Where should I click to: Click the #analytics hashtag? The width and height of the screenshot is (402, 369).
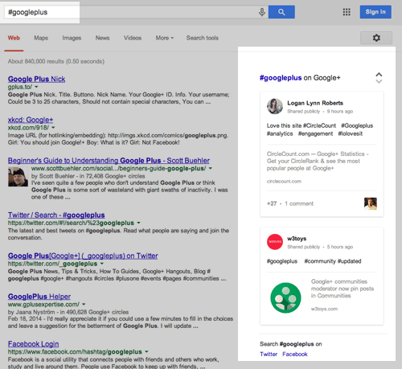tap(280, 133)
